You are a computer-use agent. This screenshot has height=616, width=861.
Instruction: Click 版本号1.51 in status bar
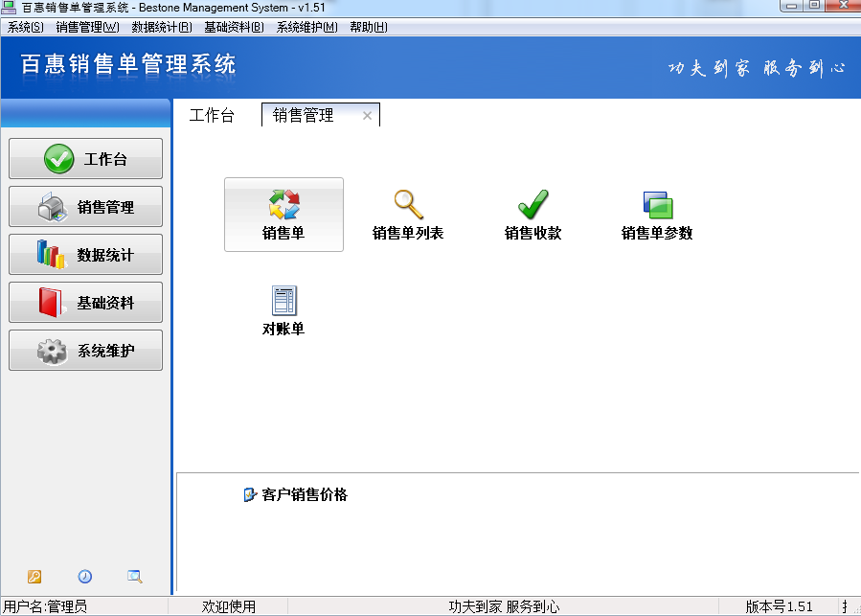click(x=779, y=606)
